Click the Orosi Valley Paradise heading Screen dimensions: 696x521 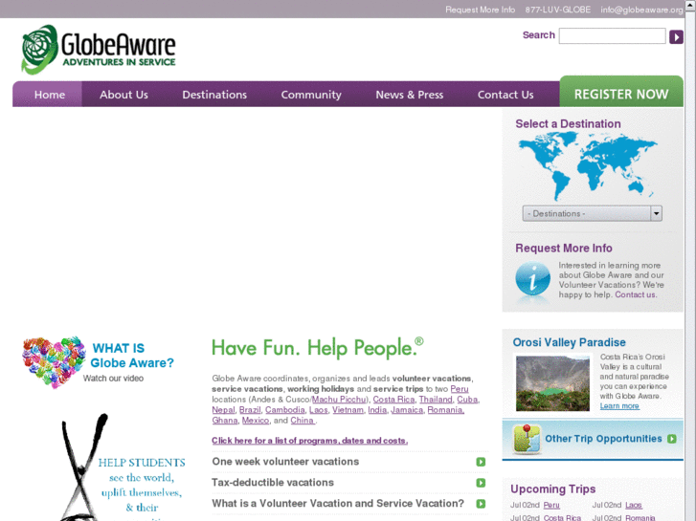(x=569, y=342)
